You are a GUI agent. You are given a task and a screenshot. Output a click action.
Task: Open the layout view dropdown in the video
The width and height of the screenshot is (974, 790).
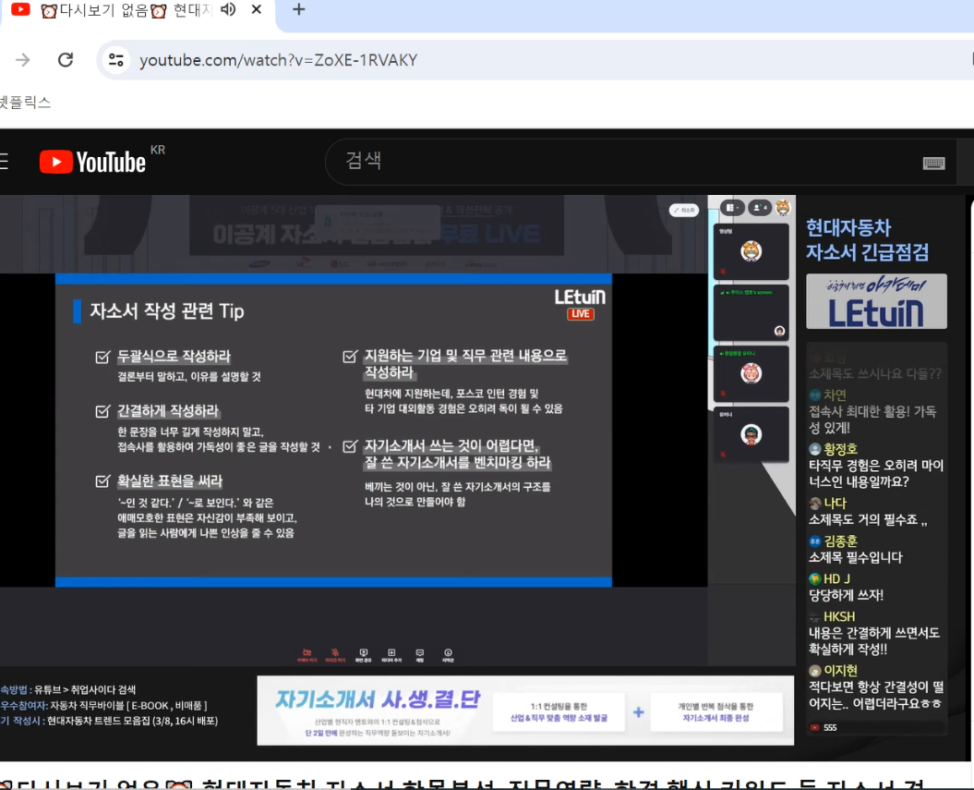733,208
